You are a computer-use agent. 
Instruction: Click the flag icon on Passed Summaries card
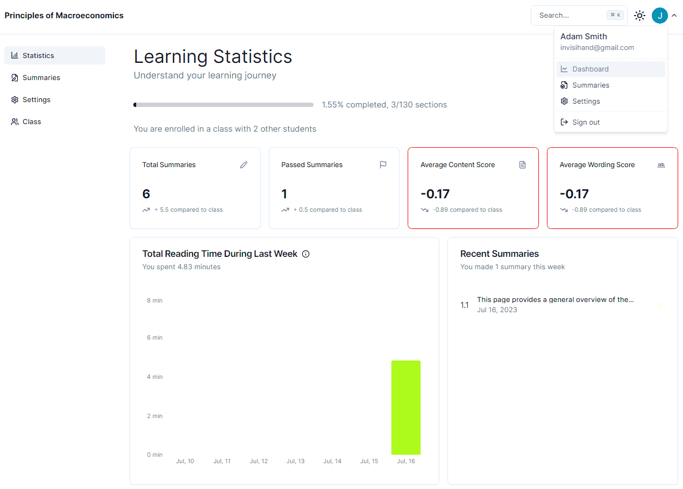point(383,165)
